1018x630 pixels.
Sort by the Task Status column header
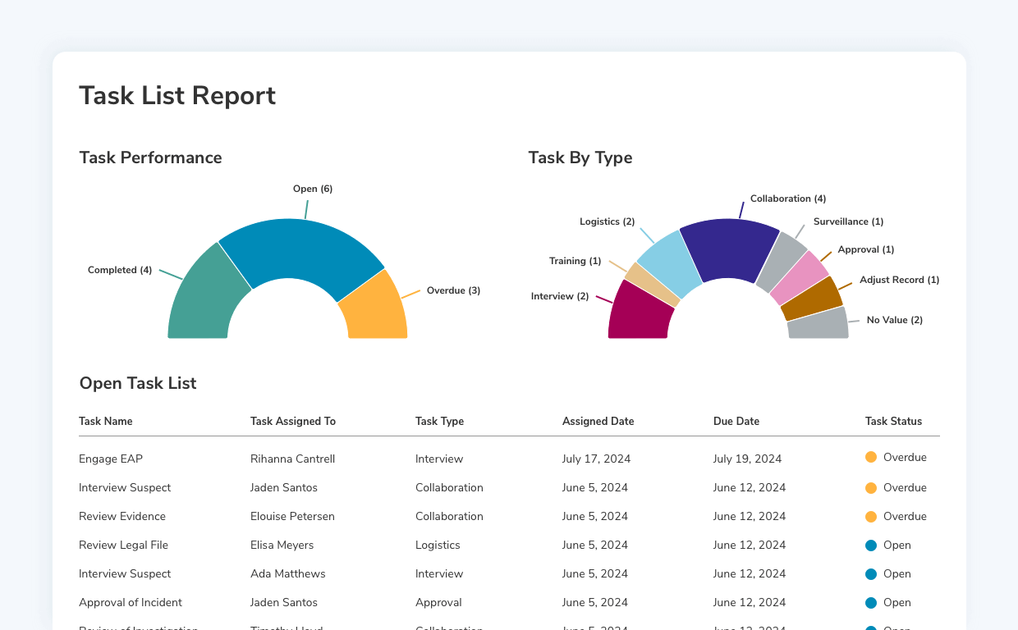click(x=893, y=421)
